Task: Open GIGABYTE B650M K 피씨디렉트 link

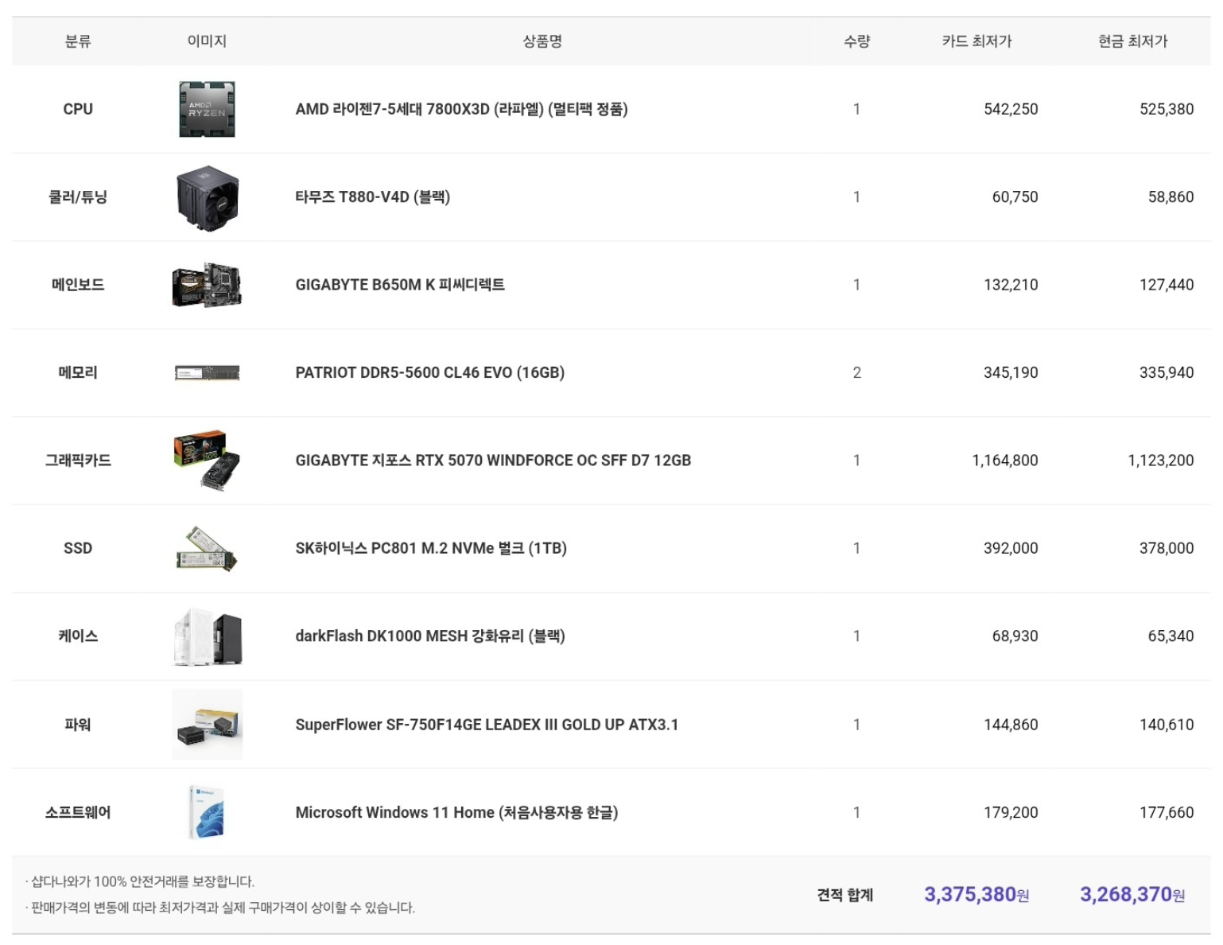Action: tap(400, 285)
